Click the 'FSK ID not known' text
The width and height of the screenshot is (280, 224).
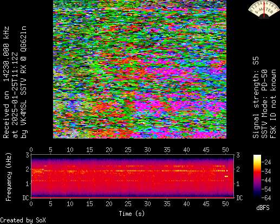click(x=273, y=104)
